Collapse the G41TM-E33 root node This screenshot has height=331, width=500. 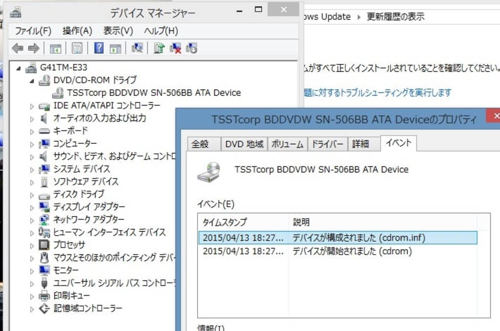point(18,68)
